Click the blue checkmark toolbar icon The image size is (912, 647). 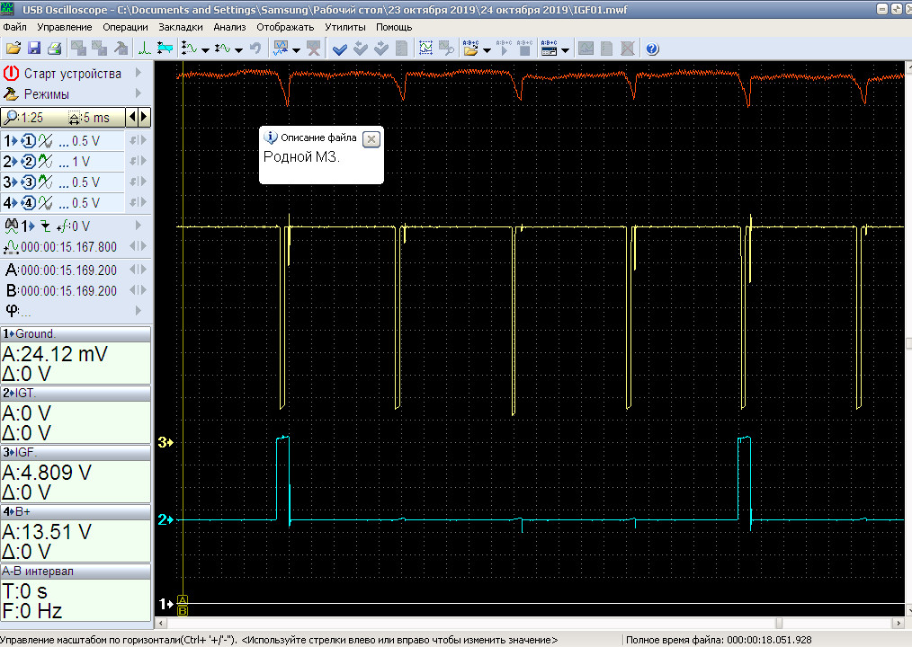(x=339, y=49)
